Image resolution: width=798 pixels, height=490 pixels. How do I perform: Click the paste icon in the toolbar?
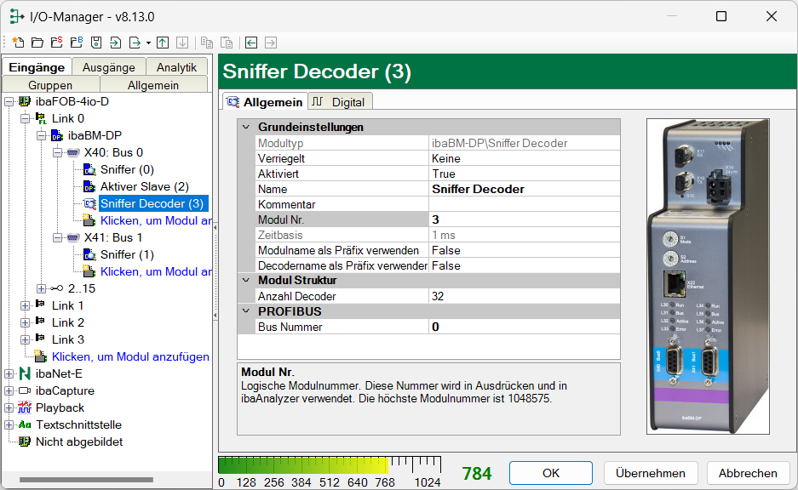227,43
